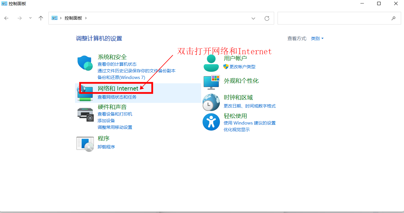Image resolution: width=404 pixels, height=213 pixels.
Task: Open 网络和 Internet category link
Action: [x=118, y=88]
